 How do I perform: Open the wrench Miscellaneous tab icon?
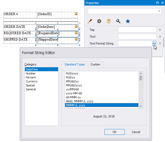click(118, 21)
